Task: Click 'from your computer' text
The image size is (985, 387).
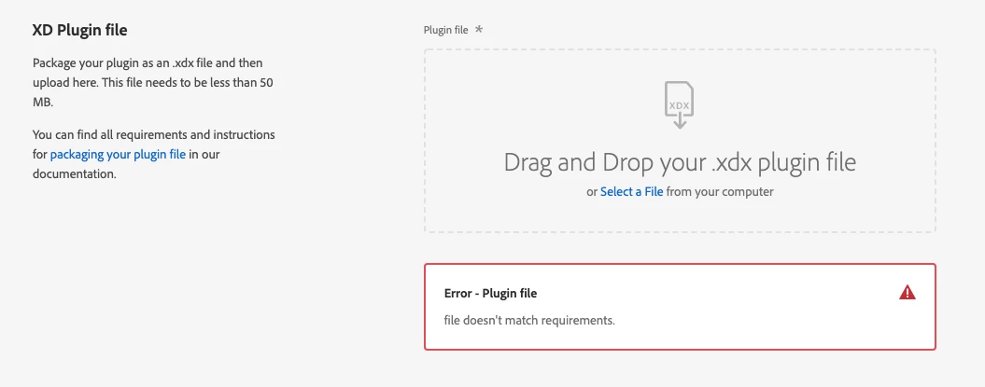Action: click(720, 192)
